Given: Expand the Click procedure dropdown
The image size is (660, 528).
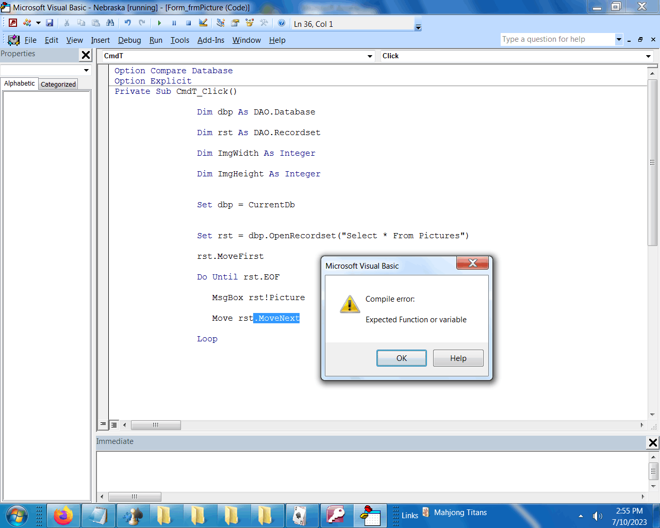Looking at the screenshot, I should pos(649,56).
